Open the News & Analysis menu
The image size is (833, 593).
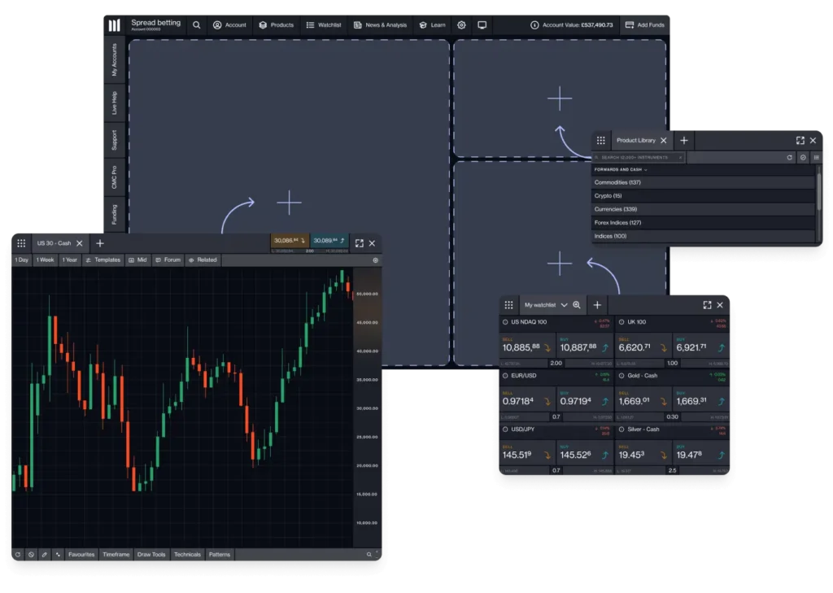point(381,25)
